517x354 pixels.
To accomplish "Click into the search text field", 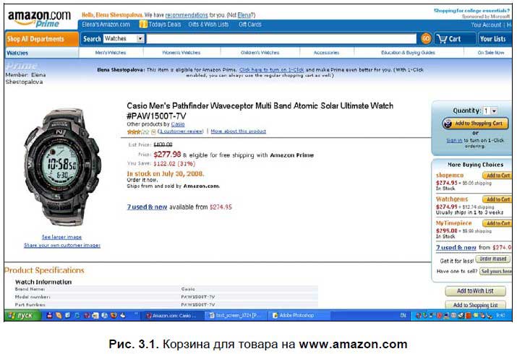I will [x=281, y=38].
